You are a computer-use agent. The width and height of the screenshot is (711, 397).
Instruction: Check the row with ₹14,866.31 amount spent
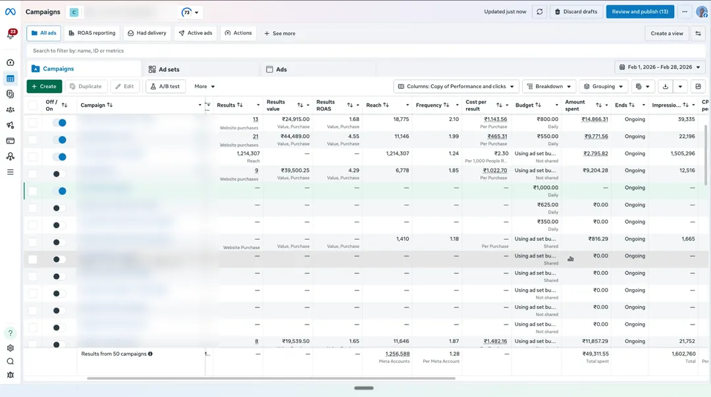(33, 123)
